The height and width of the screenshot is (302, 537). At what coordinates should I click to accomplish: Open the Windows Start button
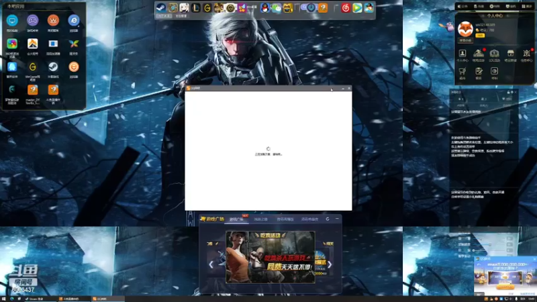(x=3, y=299)
